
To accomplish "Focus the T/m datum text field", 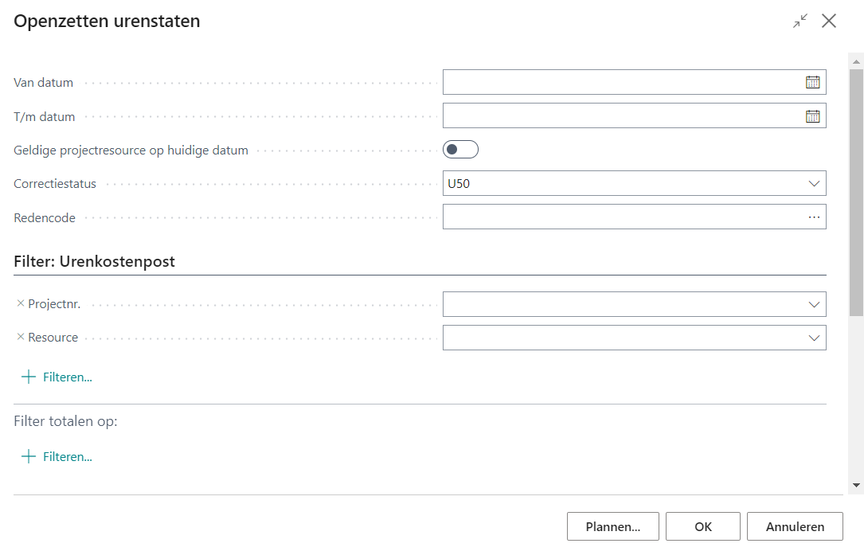I will point(621,116).
